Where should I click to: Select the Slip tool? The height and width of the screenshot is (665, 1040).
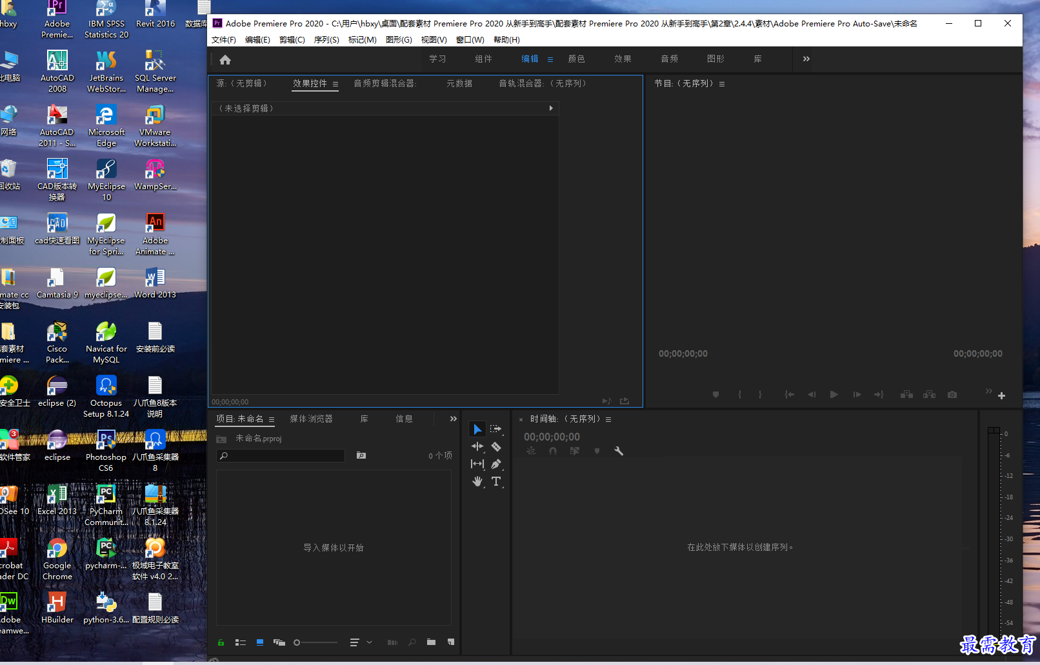coord(477,464)
